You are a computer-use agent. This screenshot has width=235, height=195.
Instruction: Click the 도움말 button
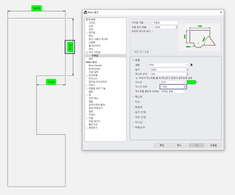(213, 145)
